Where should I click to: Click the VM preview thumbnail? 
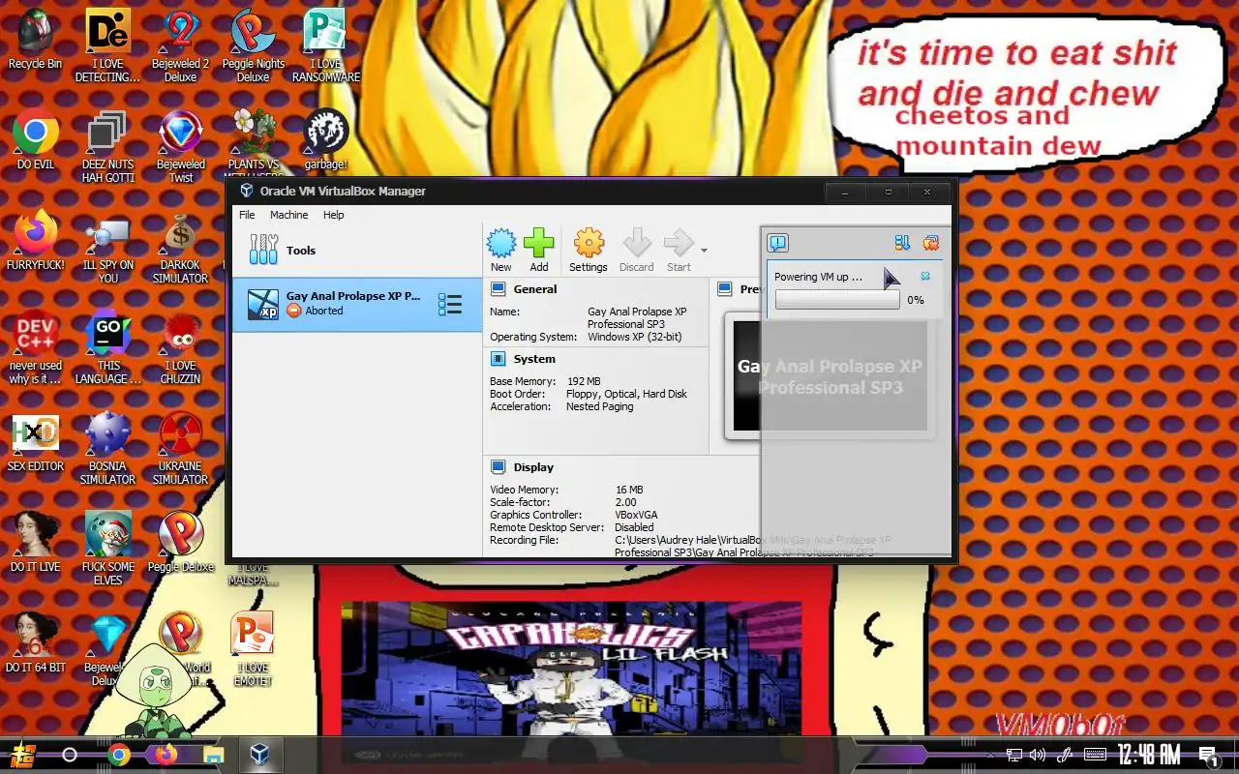pyautogui.click(x=830, y=376)
